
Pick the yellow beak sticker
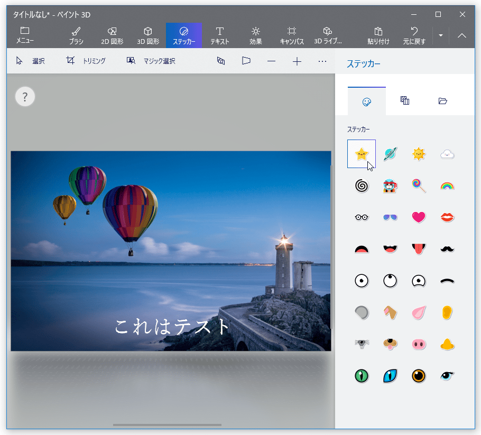tap(447, 344)
